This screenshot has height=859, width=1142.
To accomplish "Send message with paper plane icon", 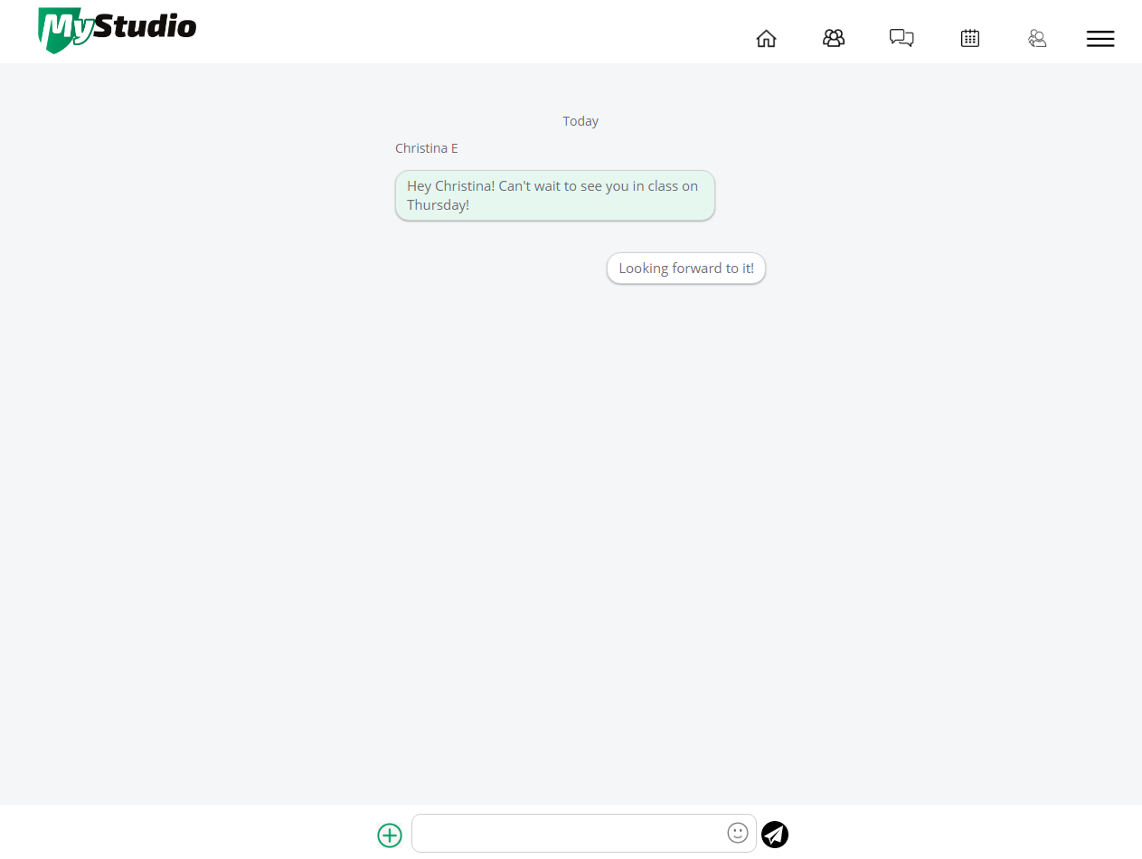I will coord(775,834).
